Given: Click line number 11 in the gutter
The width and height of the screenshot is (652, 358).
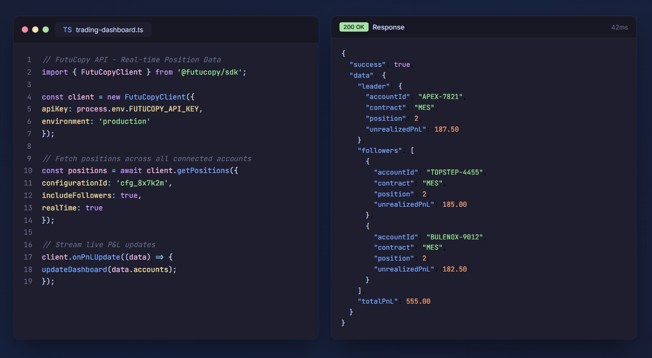Looking at the screenshot, I should pos(29,182).
